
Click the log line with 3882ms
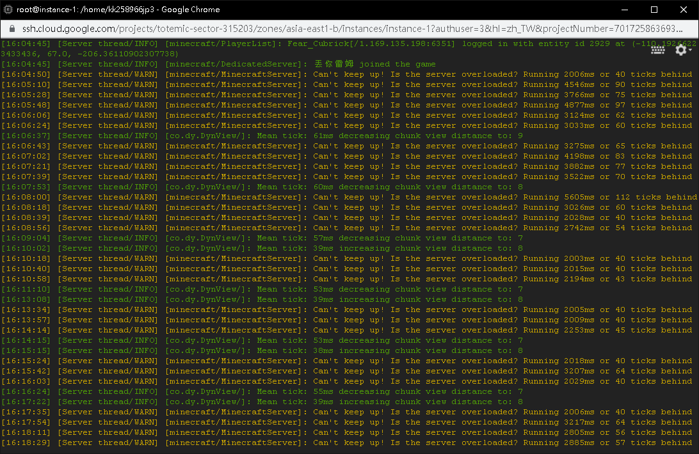(x=346, y=167)
